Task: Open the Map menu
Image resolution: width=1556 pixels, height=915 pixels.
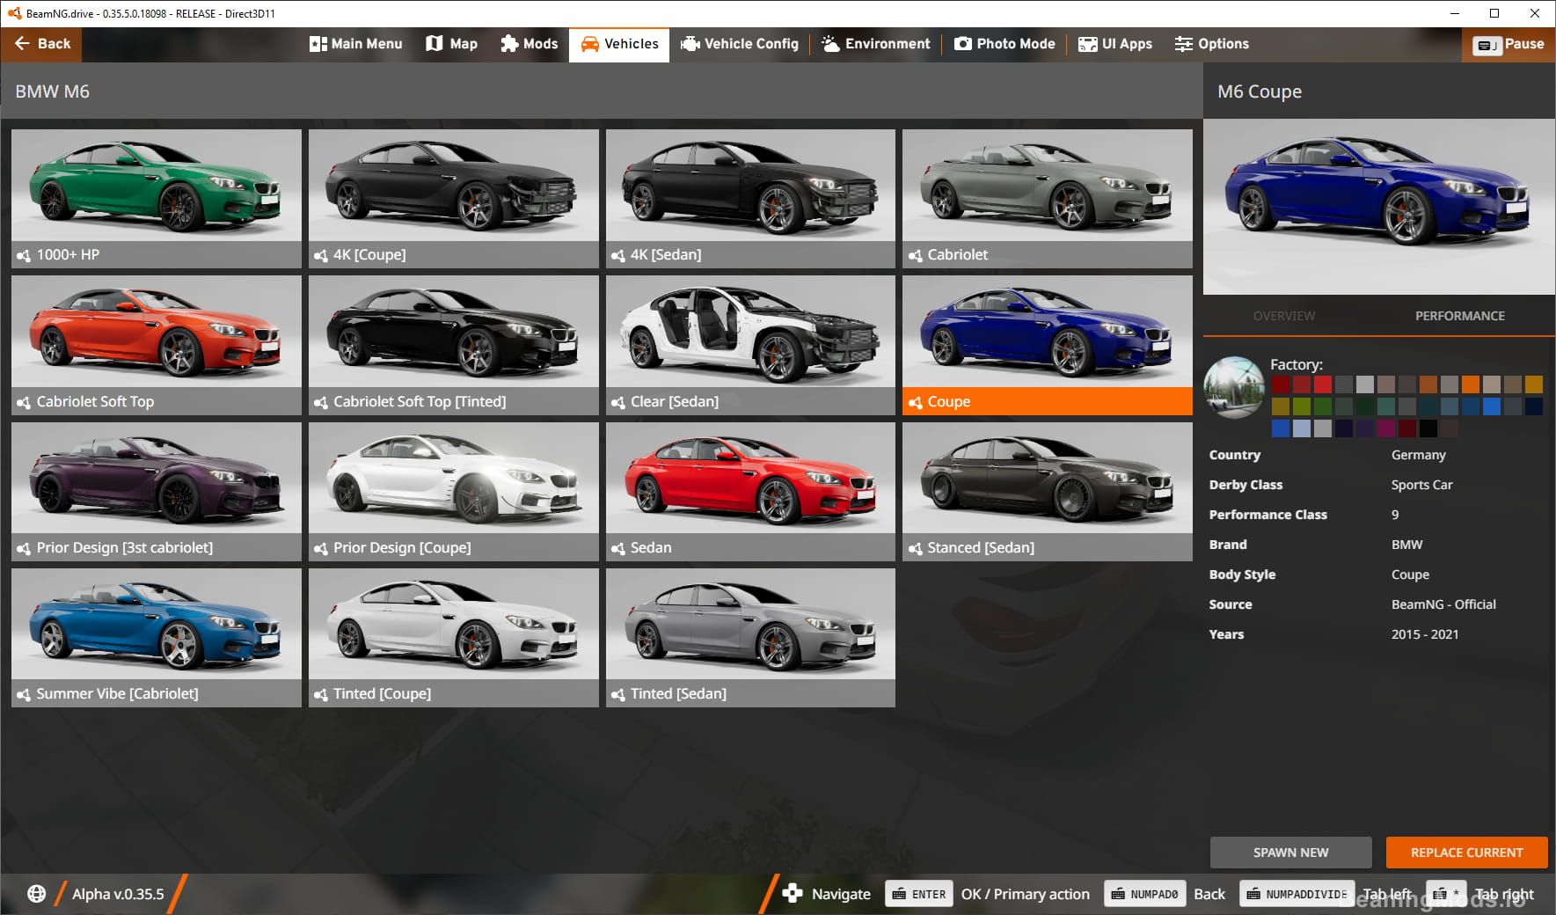Action: pyautogui.click(x=451, y=44)
